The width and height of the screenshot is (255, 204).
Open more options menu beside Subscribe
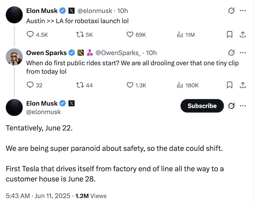click(x=243, y=106)
